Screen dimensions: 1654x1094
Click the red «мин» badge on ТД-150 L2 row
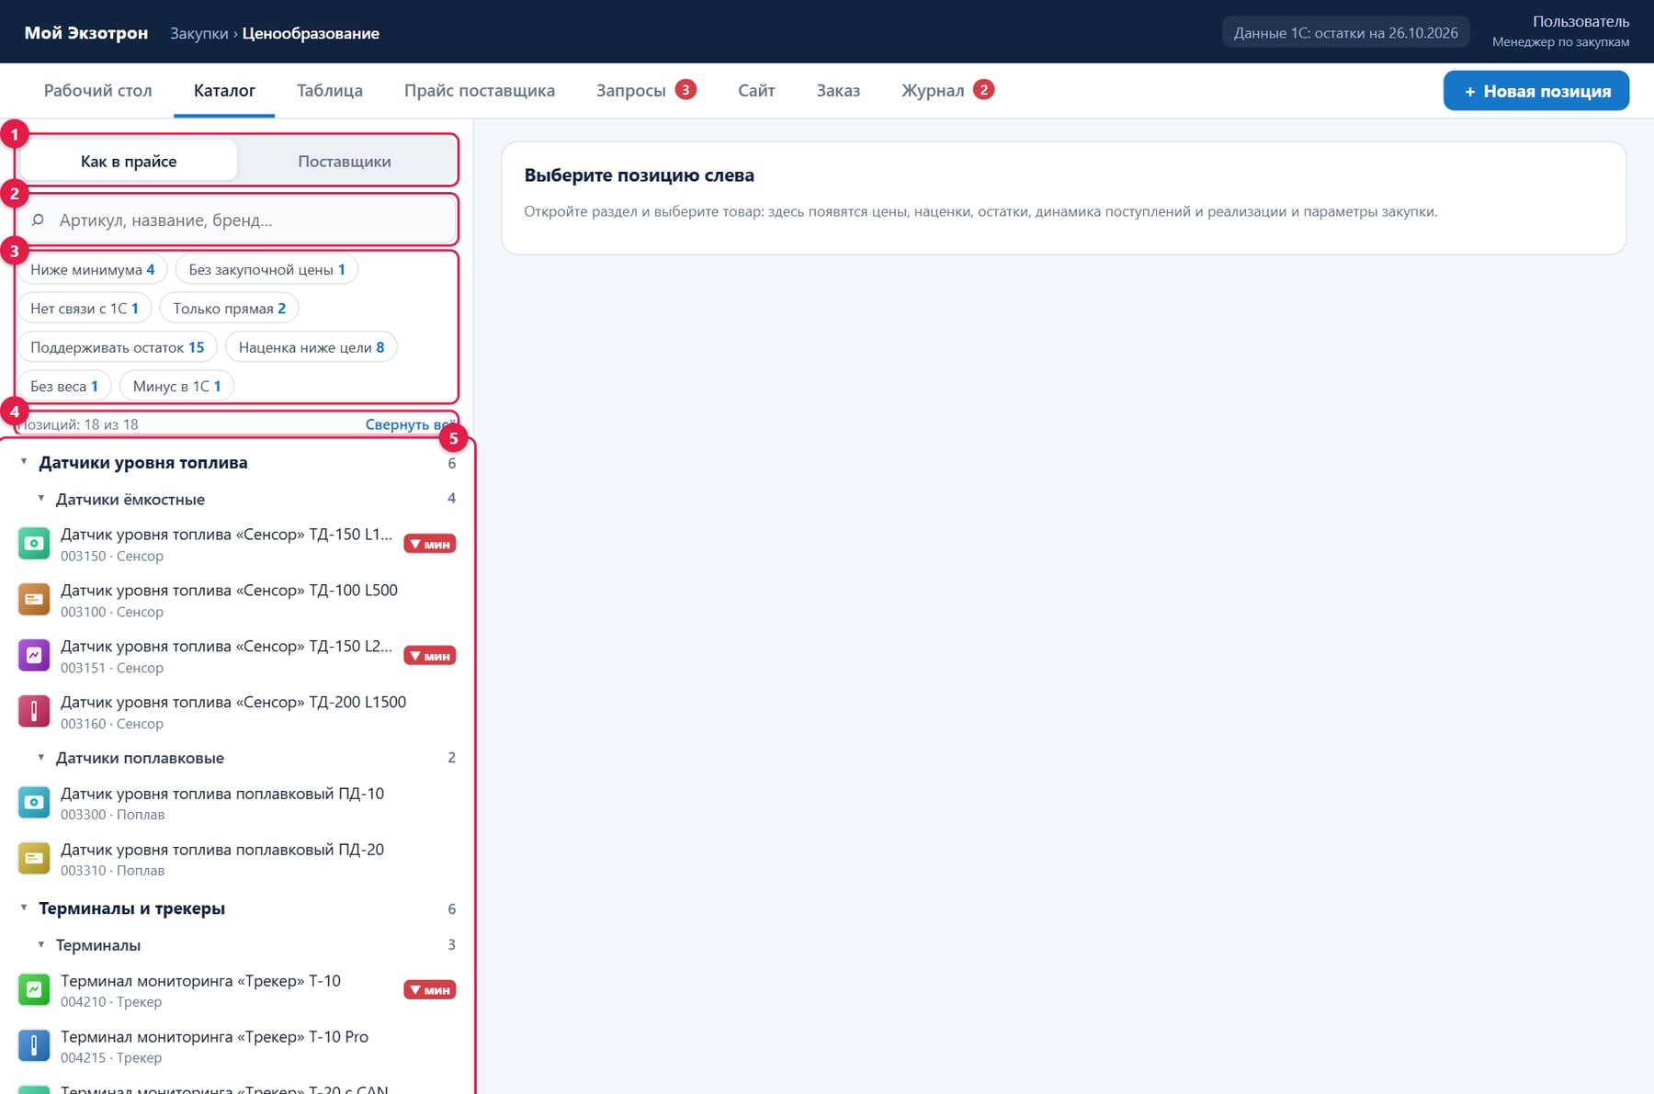point(430,656)
